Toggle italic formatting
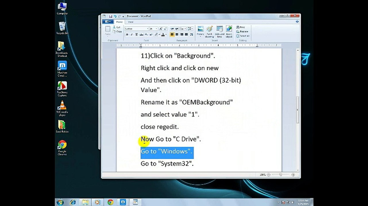The image size is (368, 206). coord(132,35)
